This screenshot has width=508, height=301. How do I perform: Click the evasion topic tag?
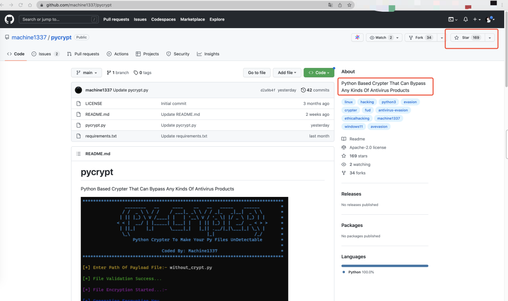[410, 102]
